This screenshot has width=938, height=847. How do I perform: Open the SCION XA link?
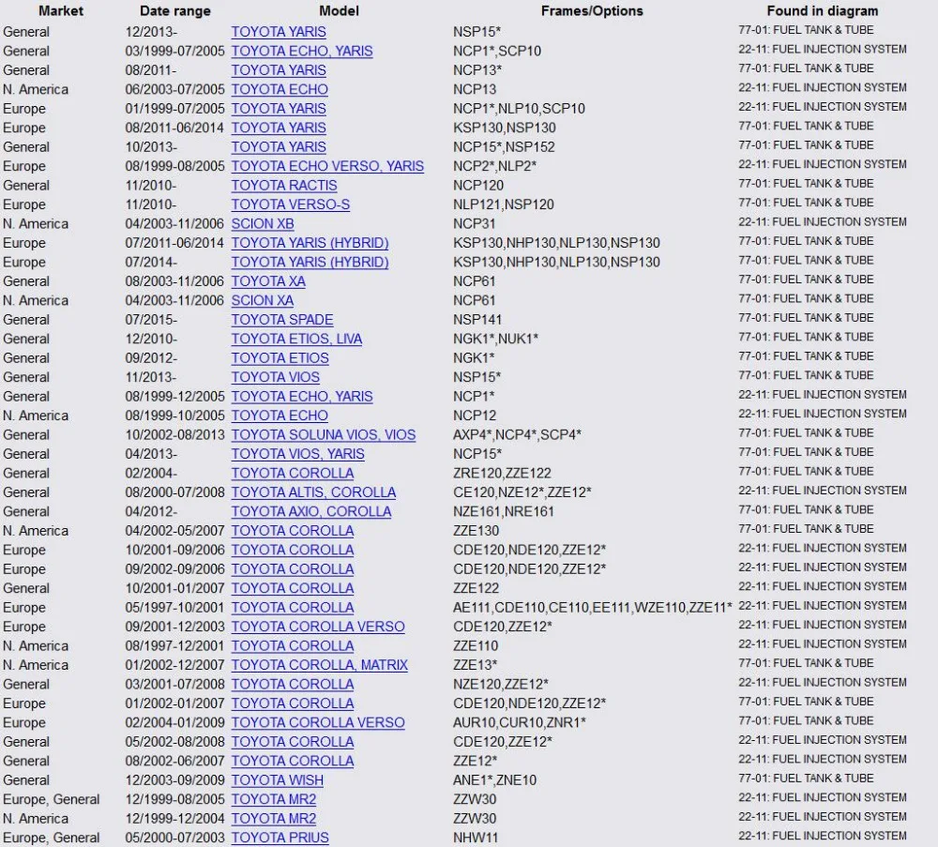coord(263,300)
